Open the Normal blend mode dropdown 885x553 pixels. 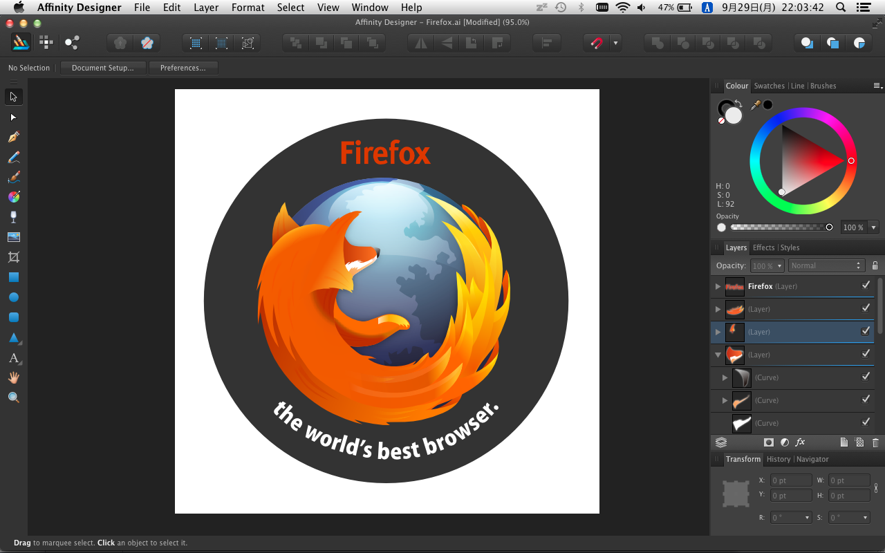click(827, 265)
